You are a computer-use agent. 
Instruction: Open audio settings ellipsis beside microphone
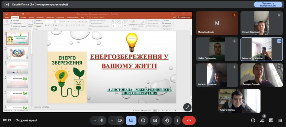coord(94,120)
